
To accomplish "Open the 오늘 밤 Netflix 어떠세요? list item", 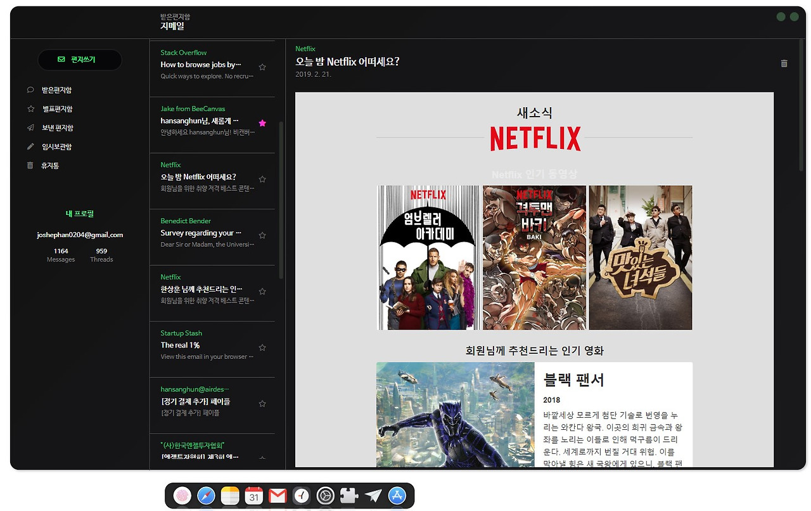I will point(212,181).
